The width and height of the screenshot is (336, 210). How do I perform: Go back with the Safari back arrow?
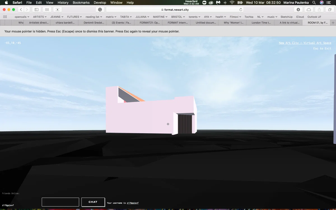coord(21,10)
